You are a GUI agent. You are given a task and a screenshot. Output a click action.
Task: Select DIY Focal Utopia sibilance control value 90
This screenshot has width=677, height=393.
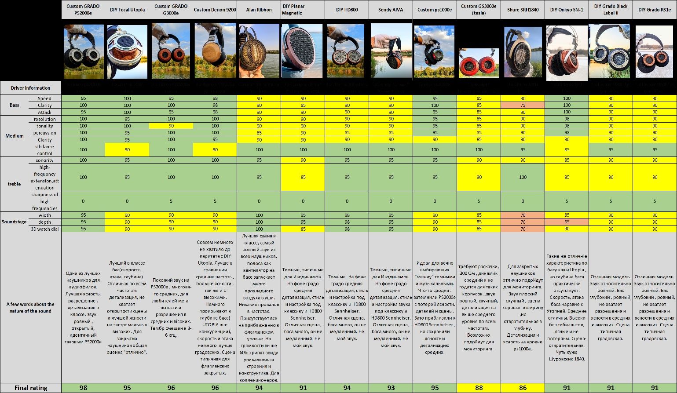pyautogui.click(x=127, y=150)
